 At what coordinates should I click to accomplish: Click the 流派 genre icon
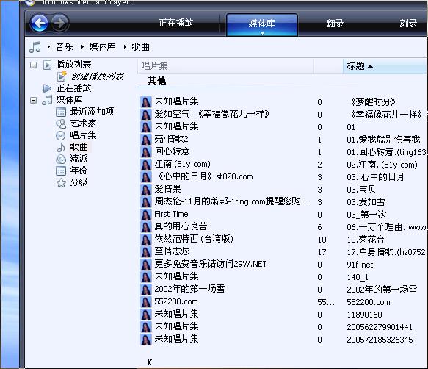pos(61,159)
